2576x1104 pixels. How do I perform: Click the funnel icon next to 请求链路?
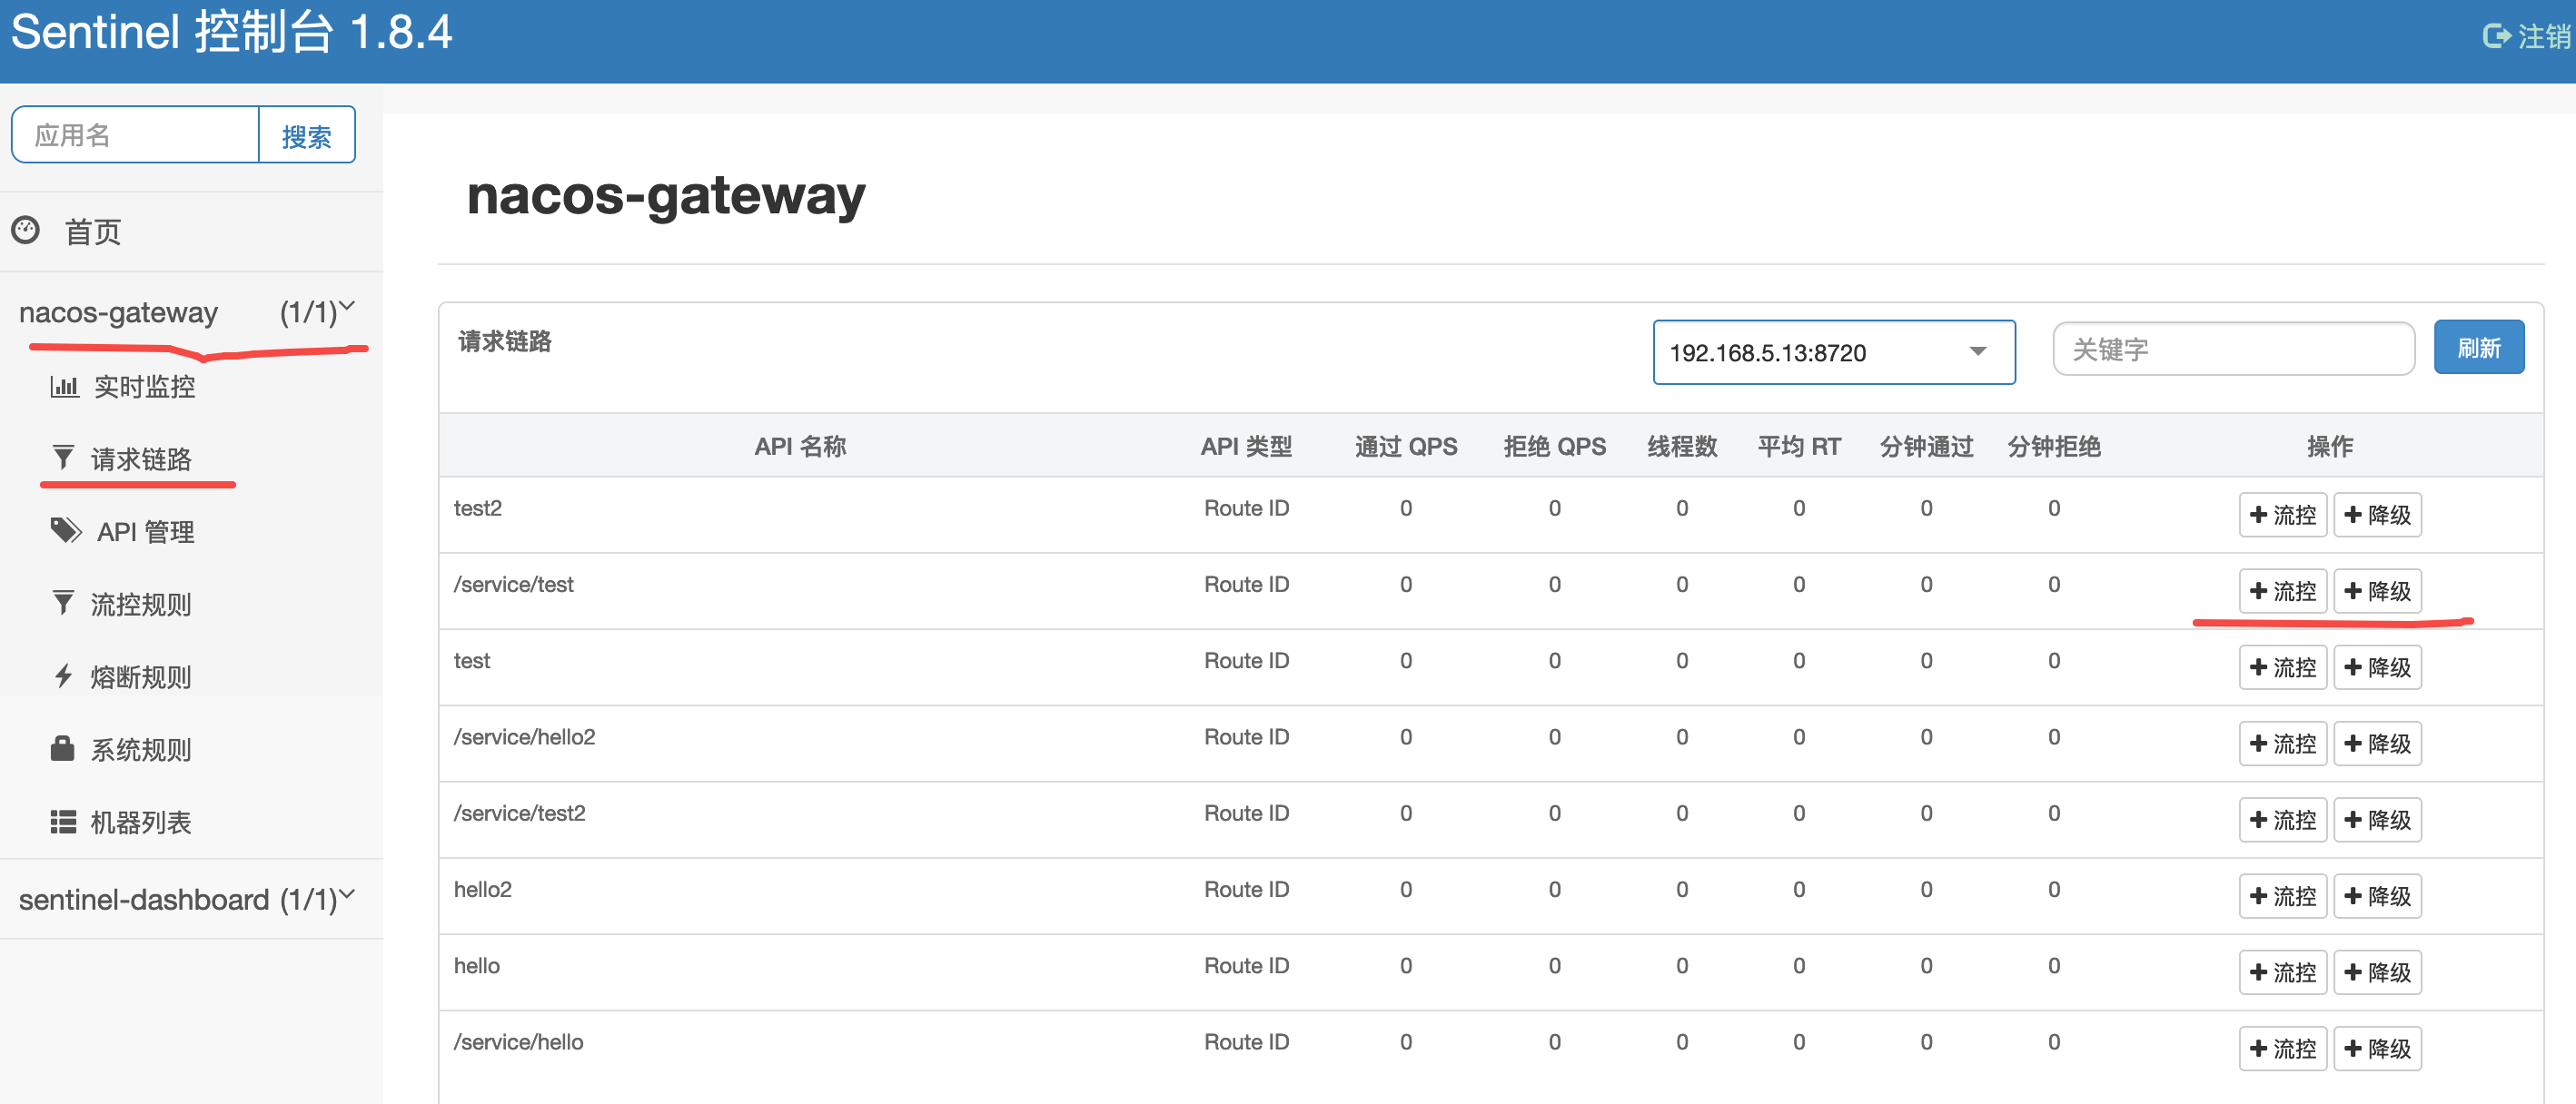tap(63, 458)
